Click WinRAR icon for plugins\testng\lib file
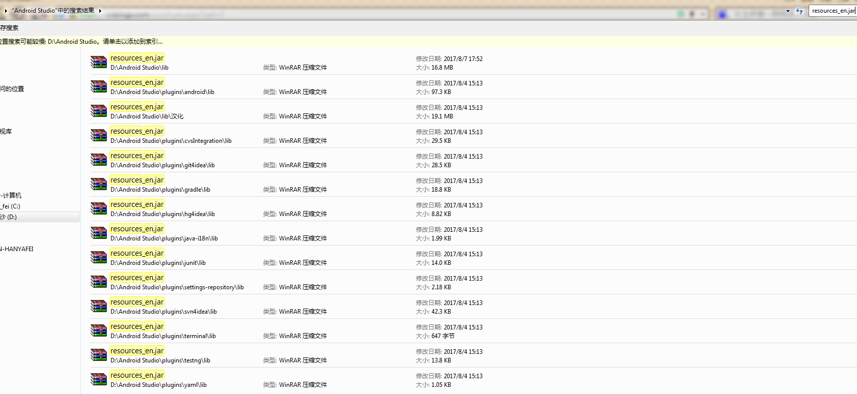This screenshot has height=394, width=857. tap(99, 355)
